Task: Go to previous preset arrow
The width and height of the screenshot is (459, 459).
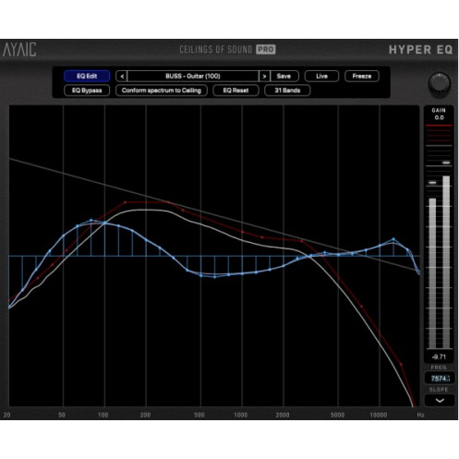Action: (x=122, y=76)
